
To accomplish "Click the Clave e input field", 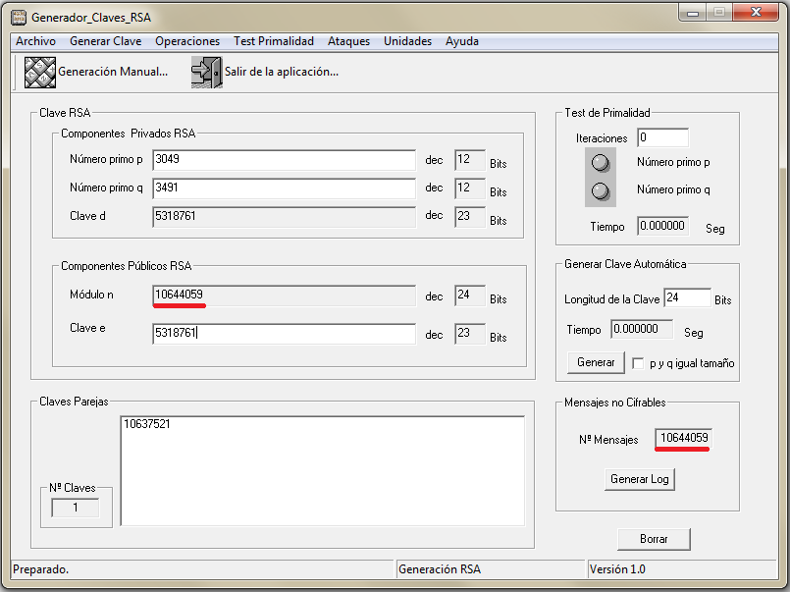I will point(284,334).
